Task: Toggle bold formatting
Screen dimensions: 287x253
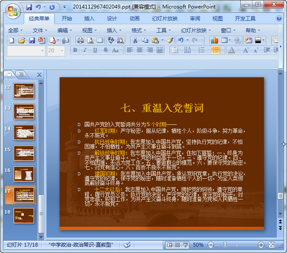Action: tap(75, 50)
